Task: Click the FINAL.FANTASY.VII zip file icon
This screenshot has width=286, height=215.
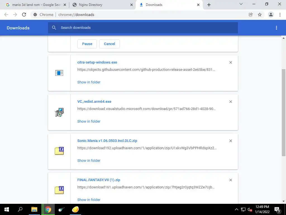Action: point(59,190)
